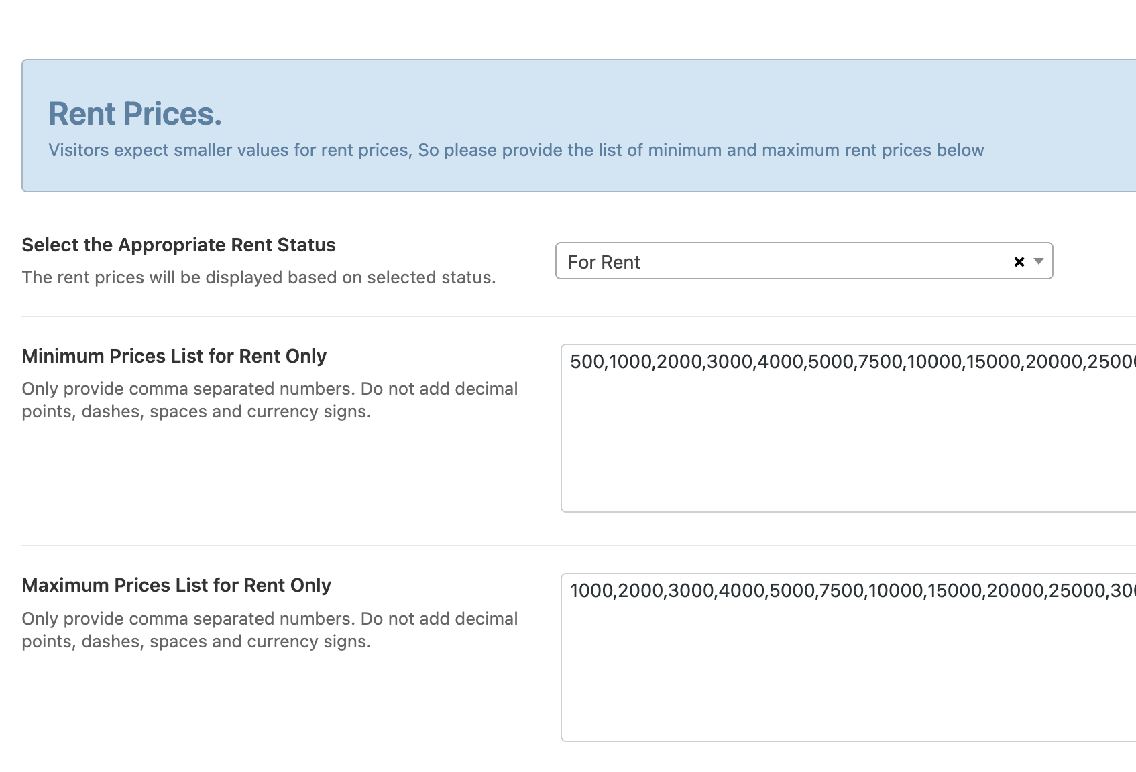Viewport: 1136px width, 772px height.
Task: Click the clear-selection cross in the select field
Action: click(x=1018, y=261)
